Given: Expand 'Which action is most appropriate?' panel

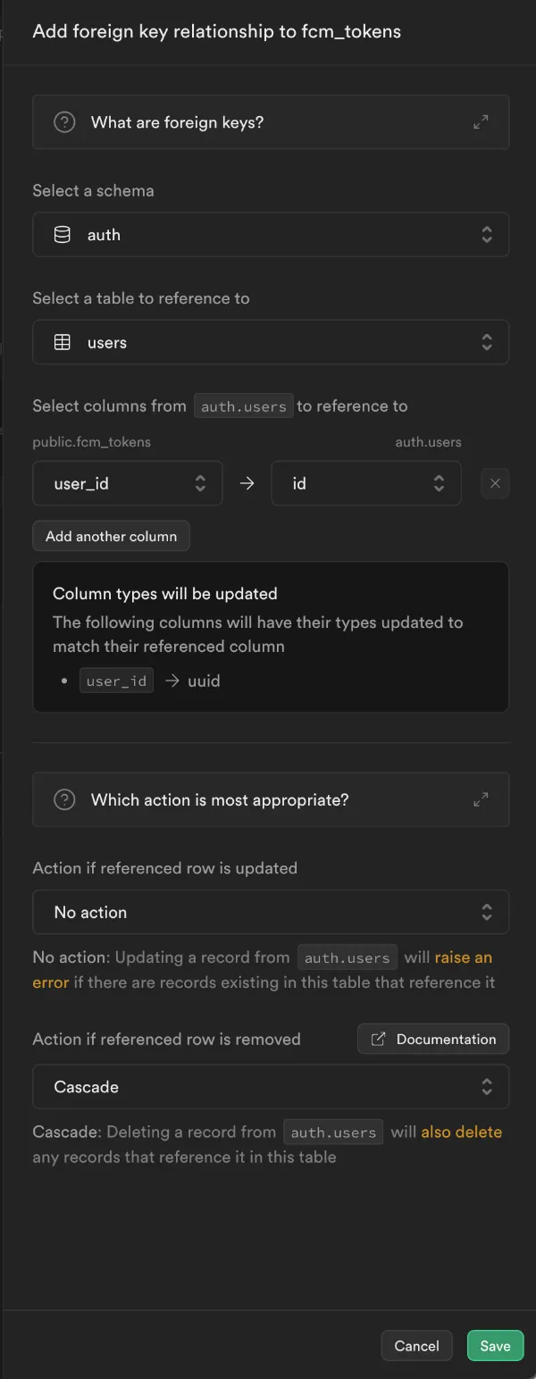Looking at the screenshot, I should click(481, 799).
